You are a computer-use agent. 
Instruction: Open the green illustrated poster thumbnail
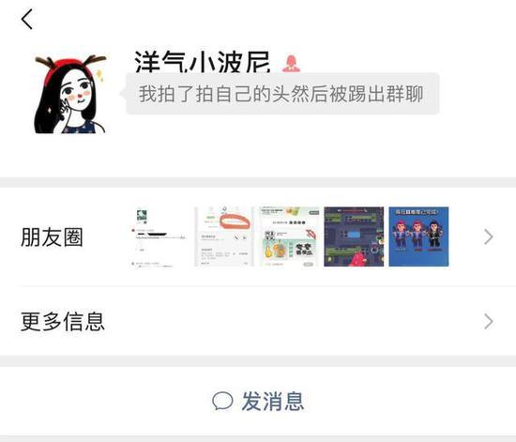tap(289, 236)
